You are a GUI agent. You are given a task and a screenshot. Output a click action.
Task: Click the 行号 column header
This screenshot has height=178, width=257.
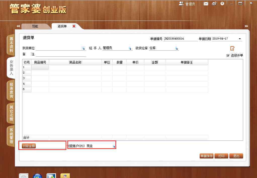point(27,62)
